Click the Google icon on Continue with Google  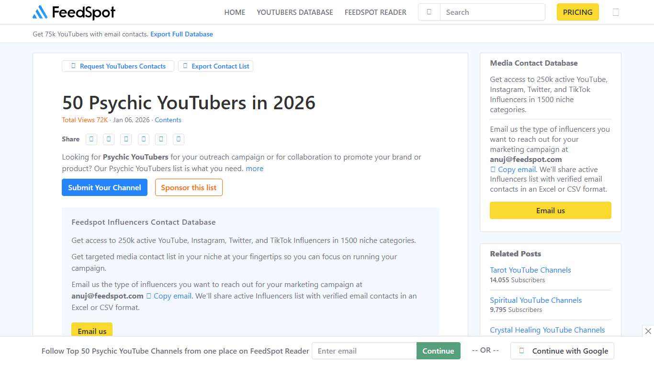pos(522,351)
